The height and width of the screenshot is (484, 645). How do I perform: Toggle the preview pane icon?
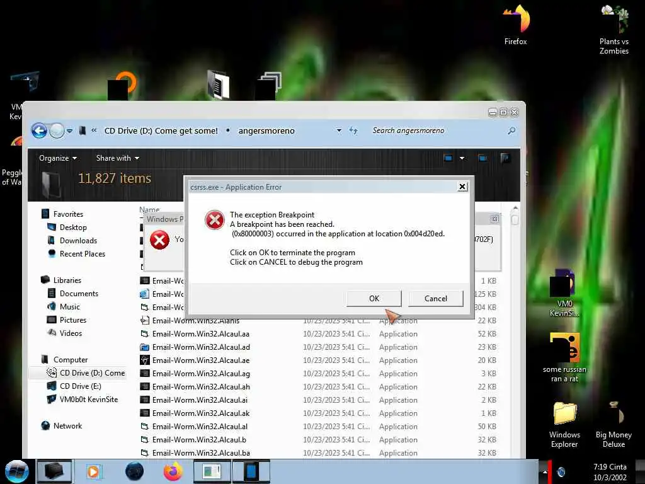pyautogui.click(x=482, y=158)
